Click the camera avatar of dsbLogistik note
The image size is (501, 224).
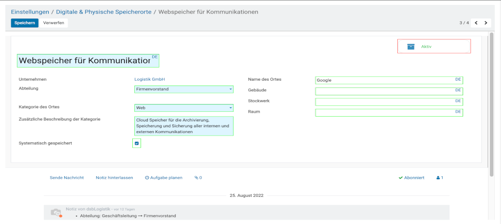pos(56,212)
